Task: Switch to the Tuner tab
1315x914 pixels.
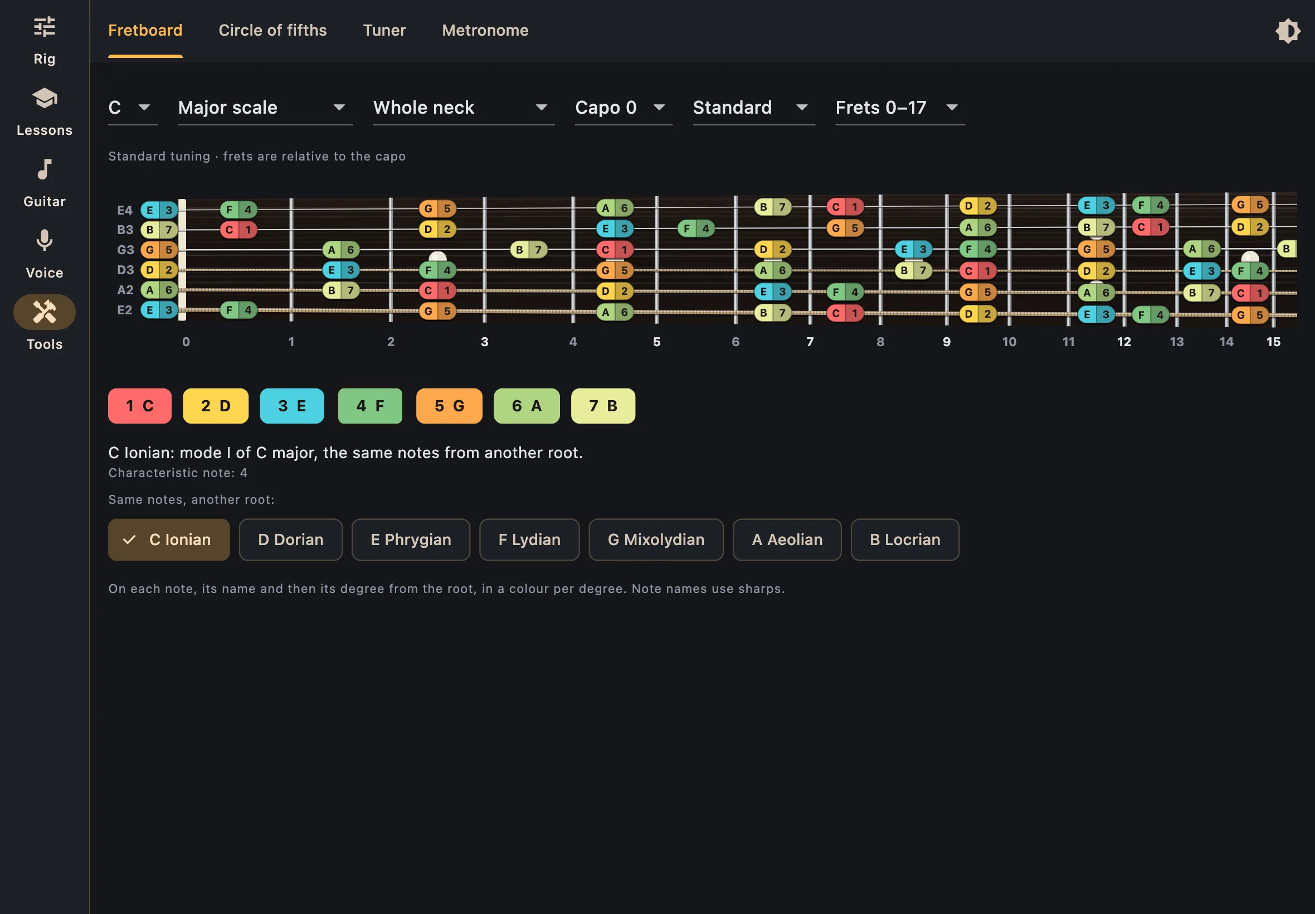Action: pyautogui.click(x=384, y=30)
